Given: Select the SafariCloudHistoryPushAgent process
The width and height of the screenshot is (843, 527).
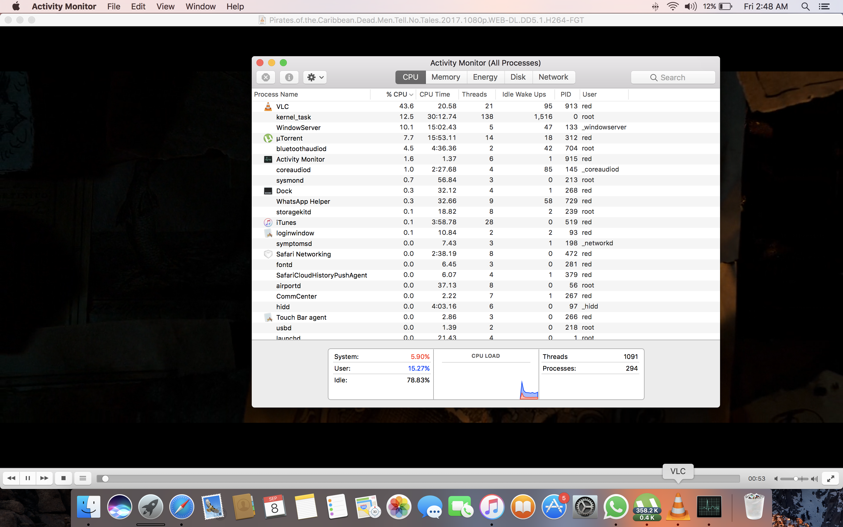Looking at the screenshot, I should tap(486, 275).
